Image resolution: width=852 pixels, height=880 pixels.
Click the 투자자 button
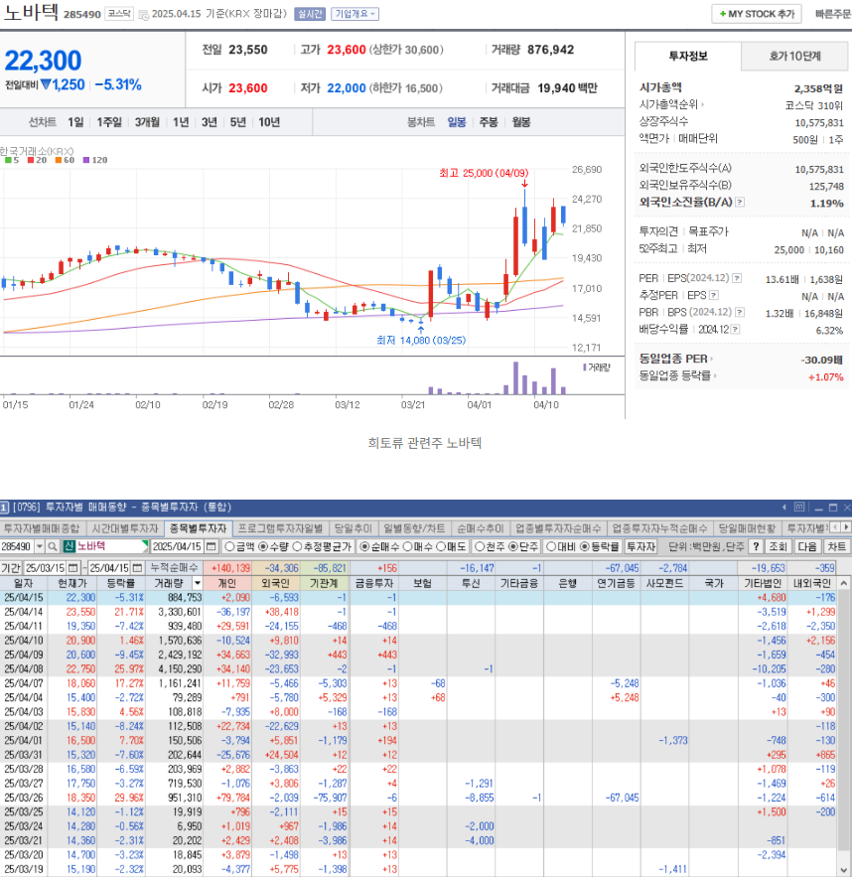[x=640, y=546]
